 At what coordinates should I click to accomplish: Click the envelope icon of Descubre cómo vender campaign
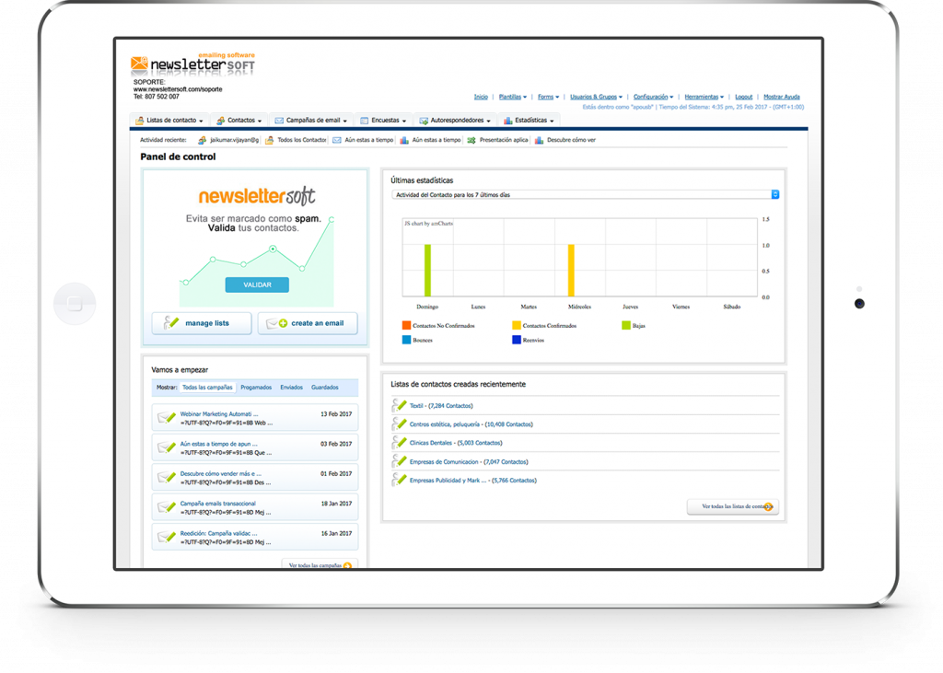(166, 477)
